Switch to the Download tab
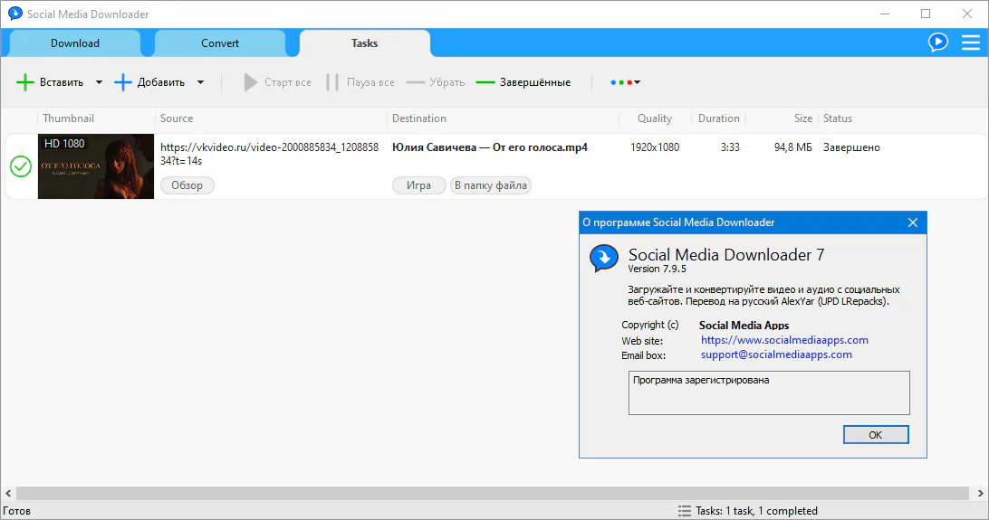 point(75,43)
